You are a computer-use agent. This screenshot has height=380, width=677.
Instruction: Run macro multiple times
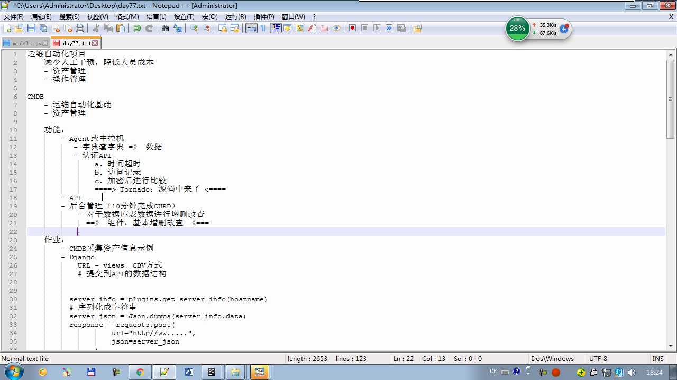[389, 28]
